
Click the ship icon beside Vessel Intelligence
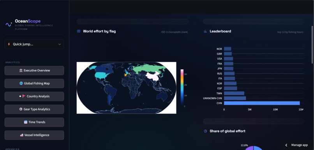[x=22, y=135]
